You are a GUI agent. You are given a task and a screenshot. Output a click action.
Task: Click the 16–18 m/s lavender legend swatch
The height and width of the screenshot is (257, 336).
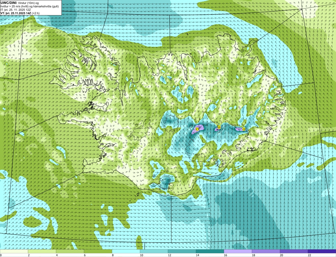click(238, 251)
